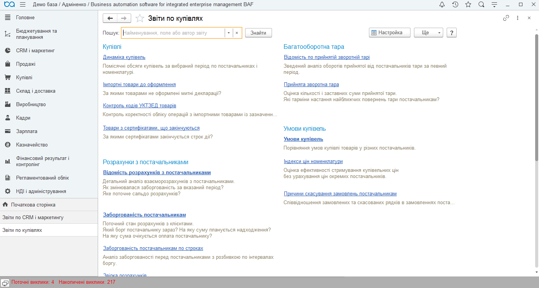Open the history clock icon
The image size is (539, 288).
(455, 5)
